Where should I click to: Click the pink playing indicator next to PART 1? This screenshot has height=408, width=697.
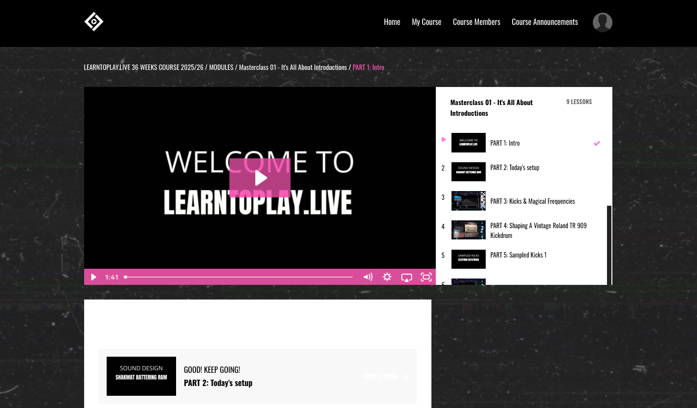(x=444, y=139)
